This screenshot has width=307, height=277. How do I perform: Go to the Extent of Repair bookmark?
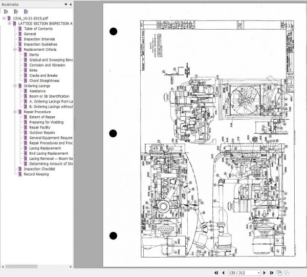pos(42,117)
